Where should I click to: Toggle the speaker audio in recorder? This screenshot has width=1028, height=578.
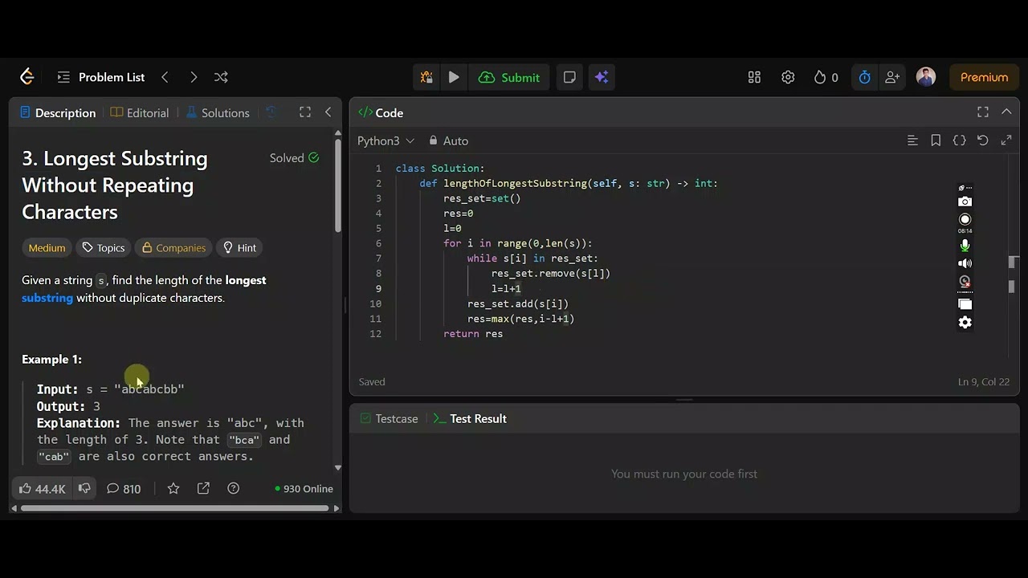(965, 263)
